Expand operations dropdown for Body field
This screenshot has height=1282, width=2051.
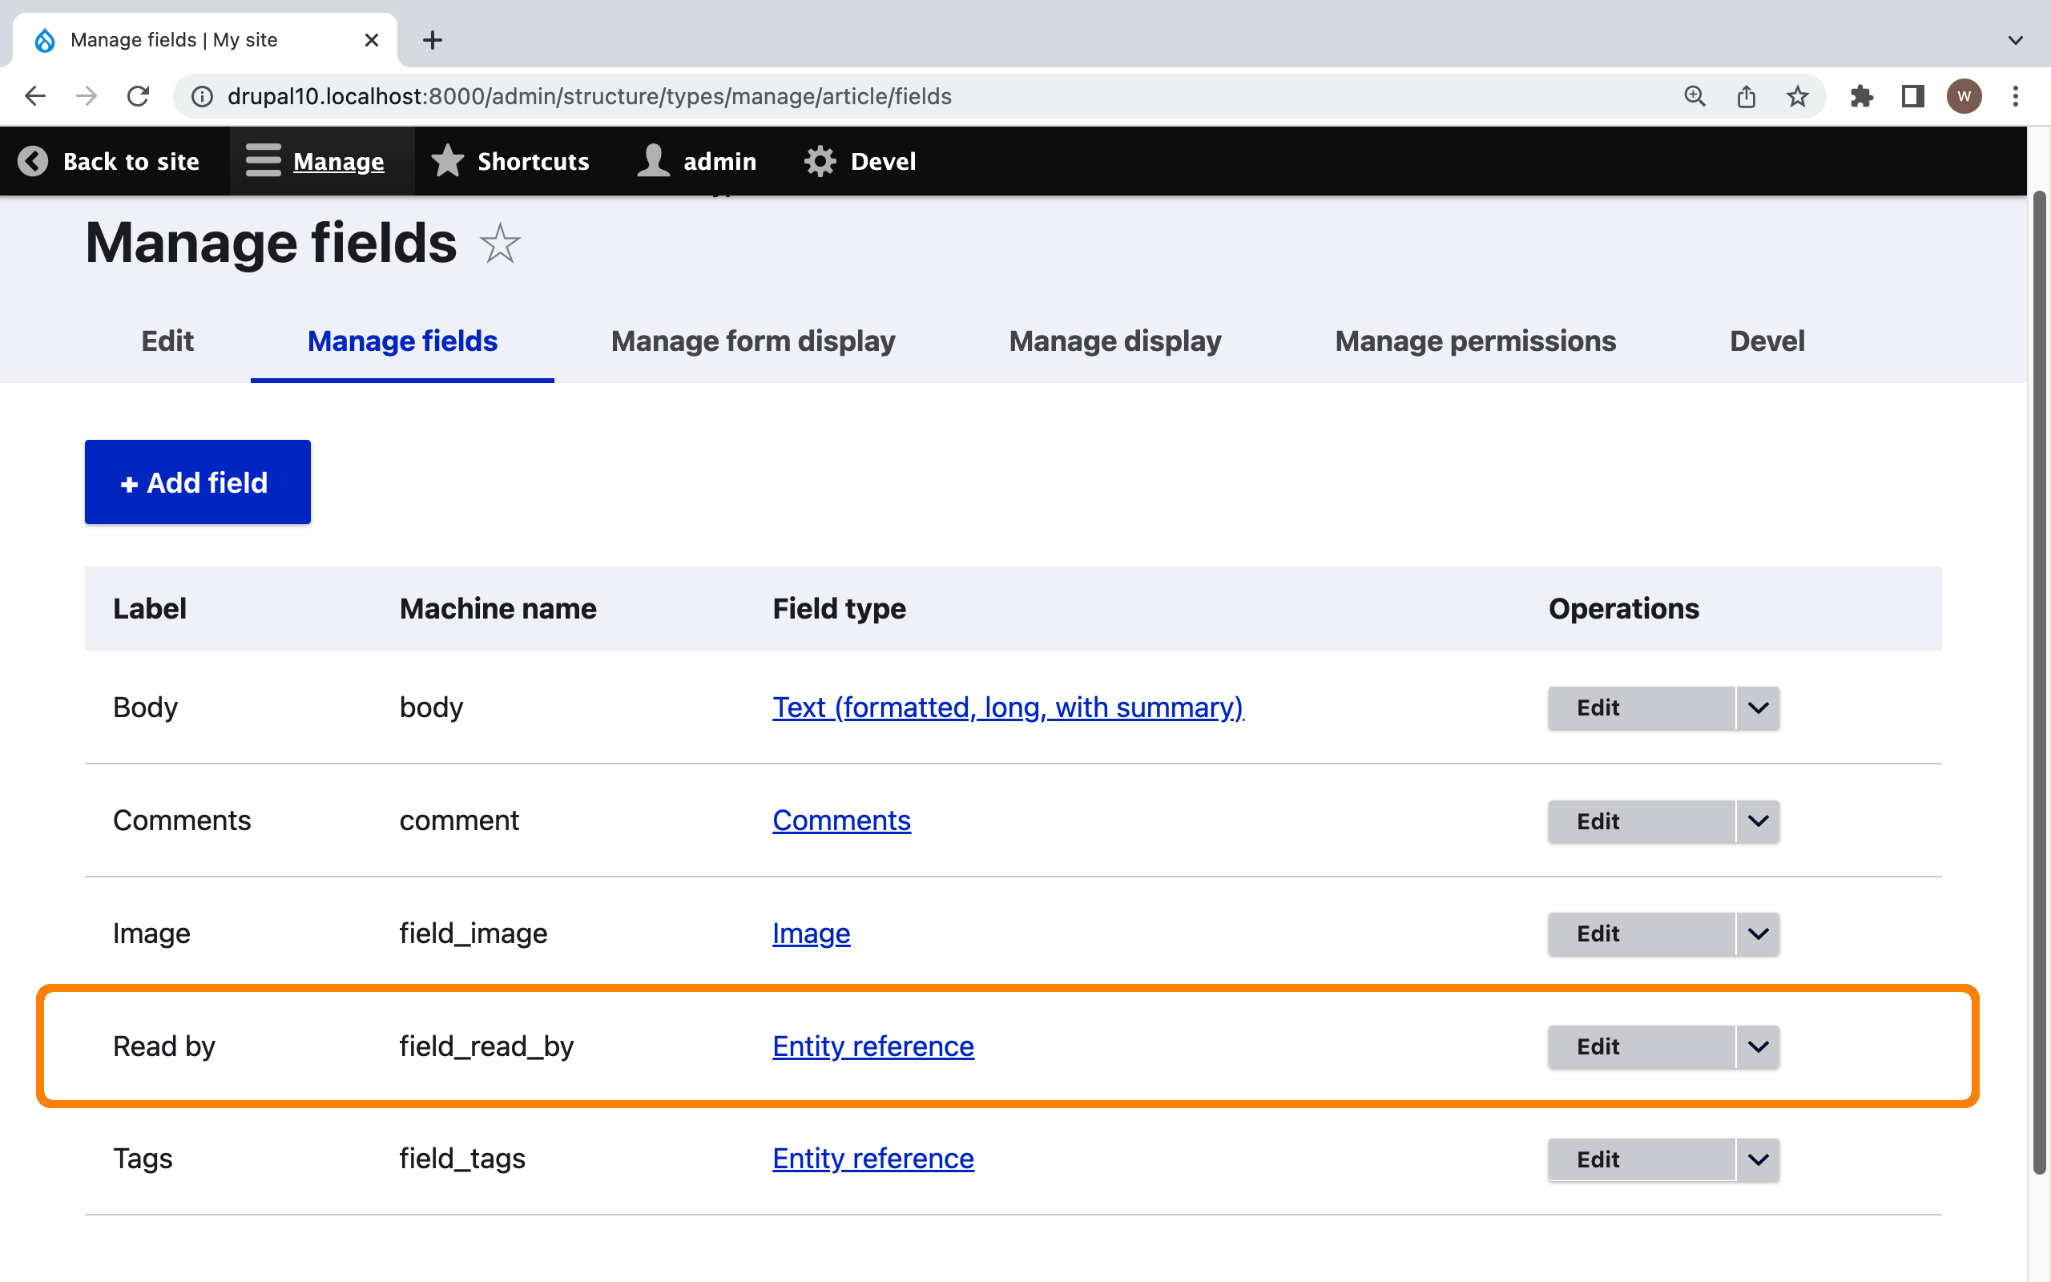[x=1758, y=708]
